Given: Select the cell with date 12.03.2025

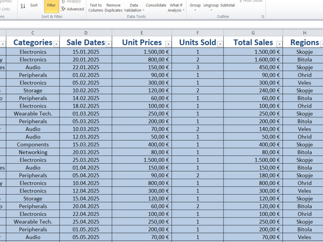Looking at the screenshot, I should (x=86, y=136).
